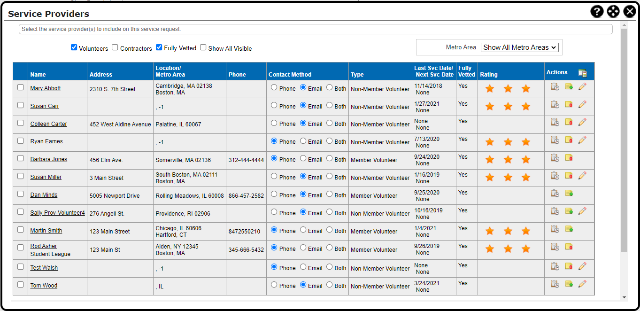The image size is (640, 311).
Task: Click add-note icon for Dan Minds
Action: point(569,194)
